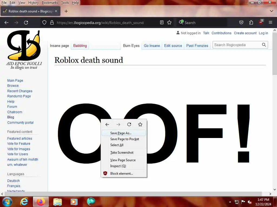Click the padlock site security icon
Screen dimensions: 277x207
click(x=52, y=23)
